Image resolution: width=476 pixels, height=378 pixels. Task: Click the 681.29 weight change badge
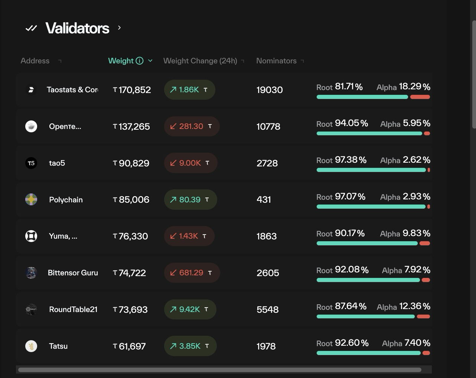point(192,273)
